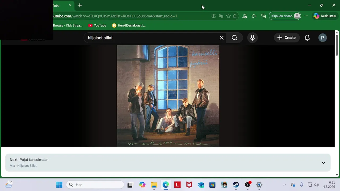Click the address bar notification bell icon
Viewport: 340px width, 191px height.
235,16
